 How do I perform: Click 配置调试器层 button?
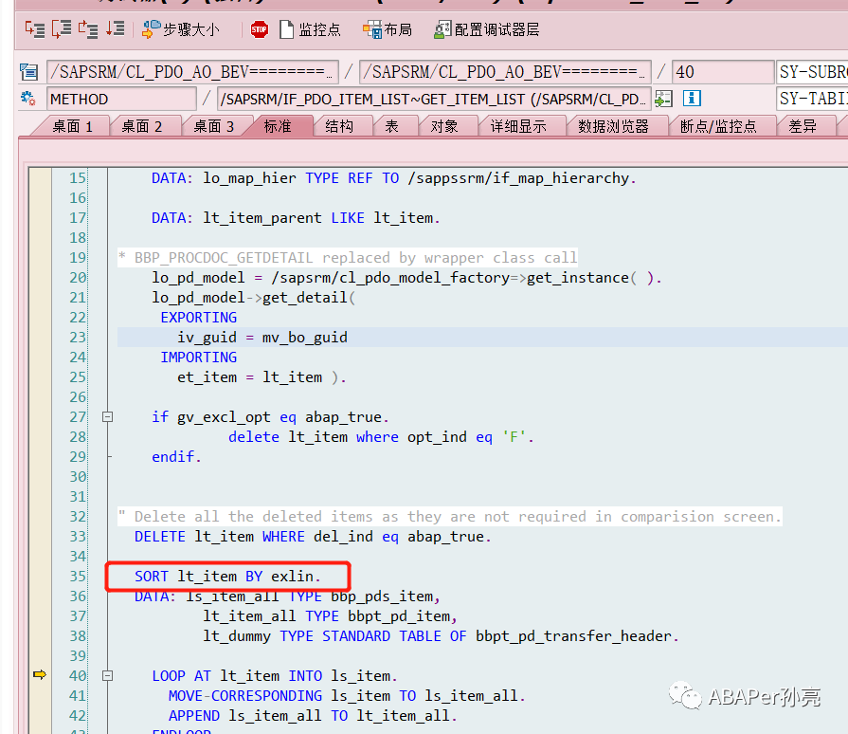point(486,29)
